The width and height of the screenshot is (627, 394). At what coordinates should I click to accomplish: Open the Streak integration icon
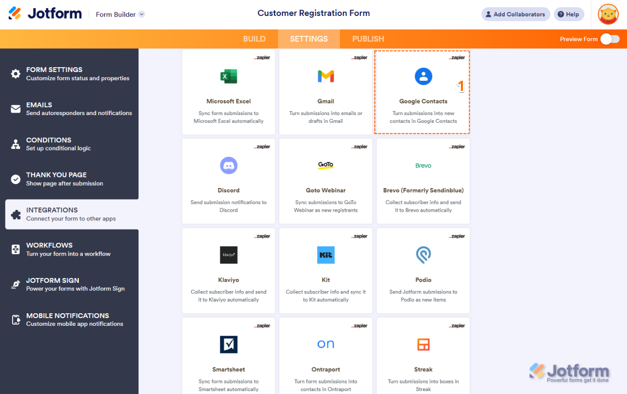(423, 344)
